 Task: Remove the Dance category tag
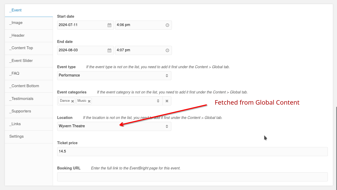[73, 101]
